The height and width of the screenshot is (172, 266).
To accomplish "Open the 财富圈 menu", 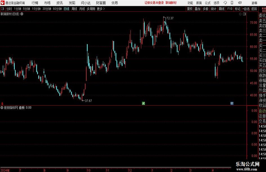I will click(101, 3).
